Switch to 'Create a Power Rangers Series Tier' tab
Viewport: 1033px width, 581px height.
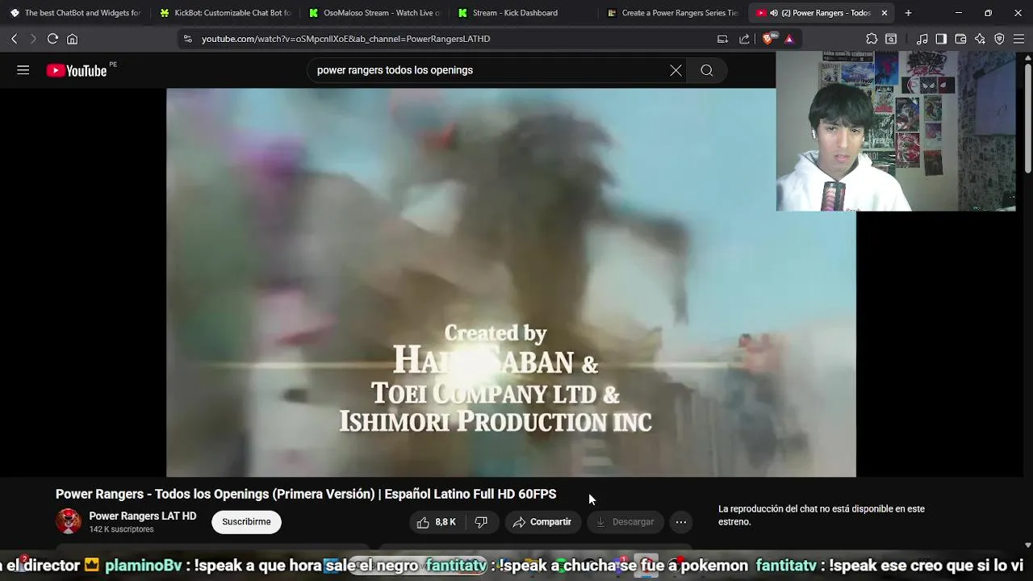pyautogui.click(x=672, y=13)
